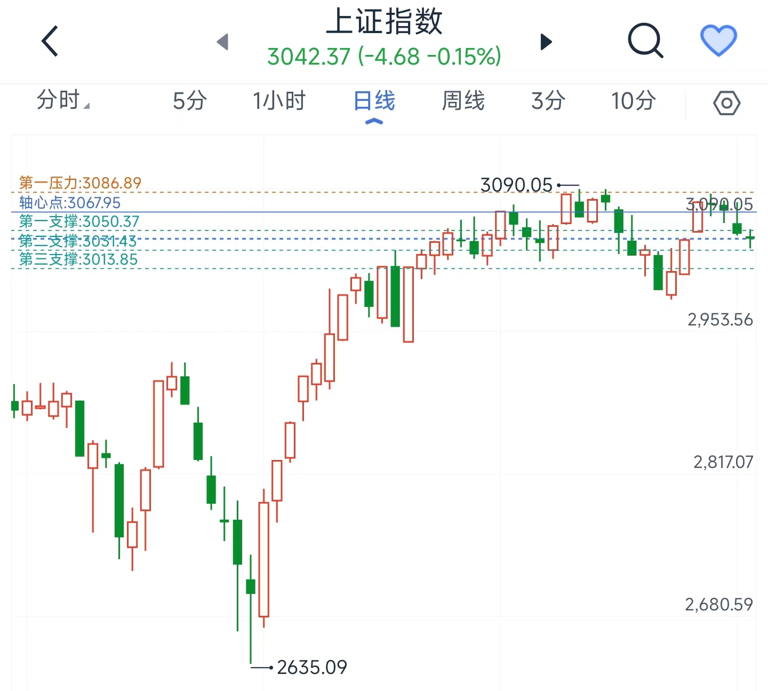The image size is (768, 691).
Task: Go back using the back arrow
Action: point(49,41)
